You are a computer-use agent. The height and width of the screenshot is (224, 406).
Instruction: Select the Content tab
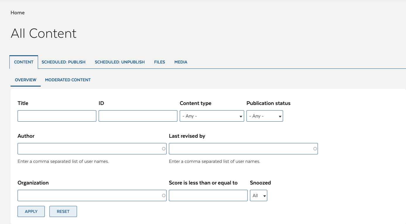point(24,62)
